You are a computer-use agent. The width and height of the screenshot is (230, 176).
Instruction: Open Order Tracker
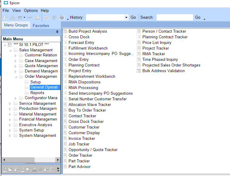(80, 156)
